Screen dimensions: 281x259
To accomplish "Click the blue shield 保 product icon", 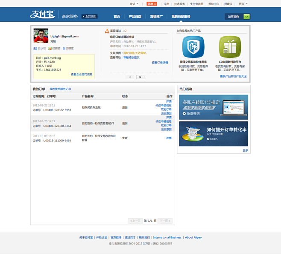I will click(193, 47).
